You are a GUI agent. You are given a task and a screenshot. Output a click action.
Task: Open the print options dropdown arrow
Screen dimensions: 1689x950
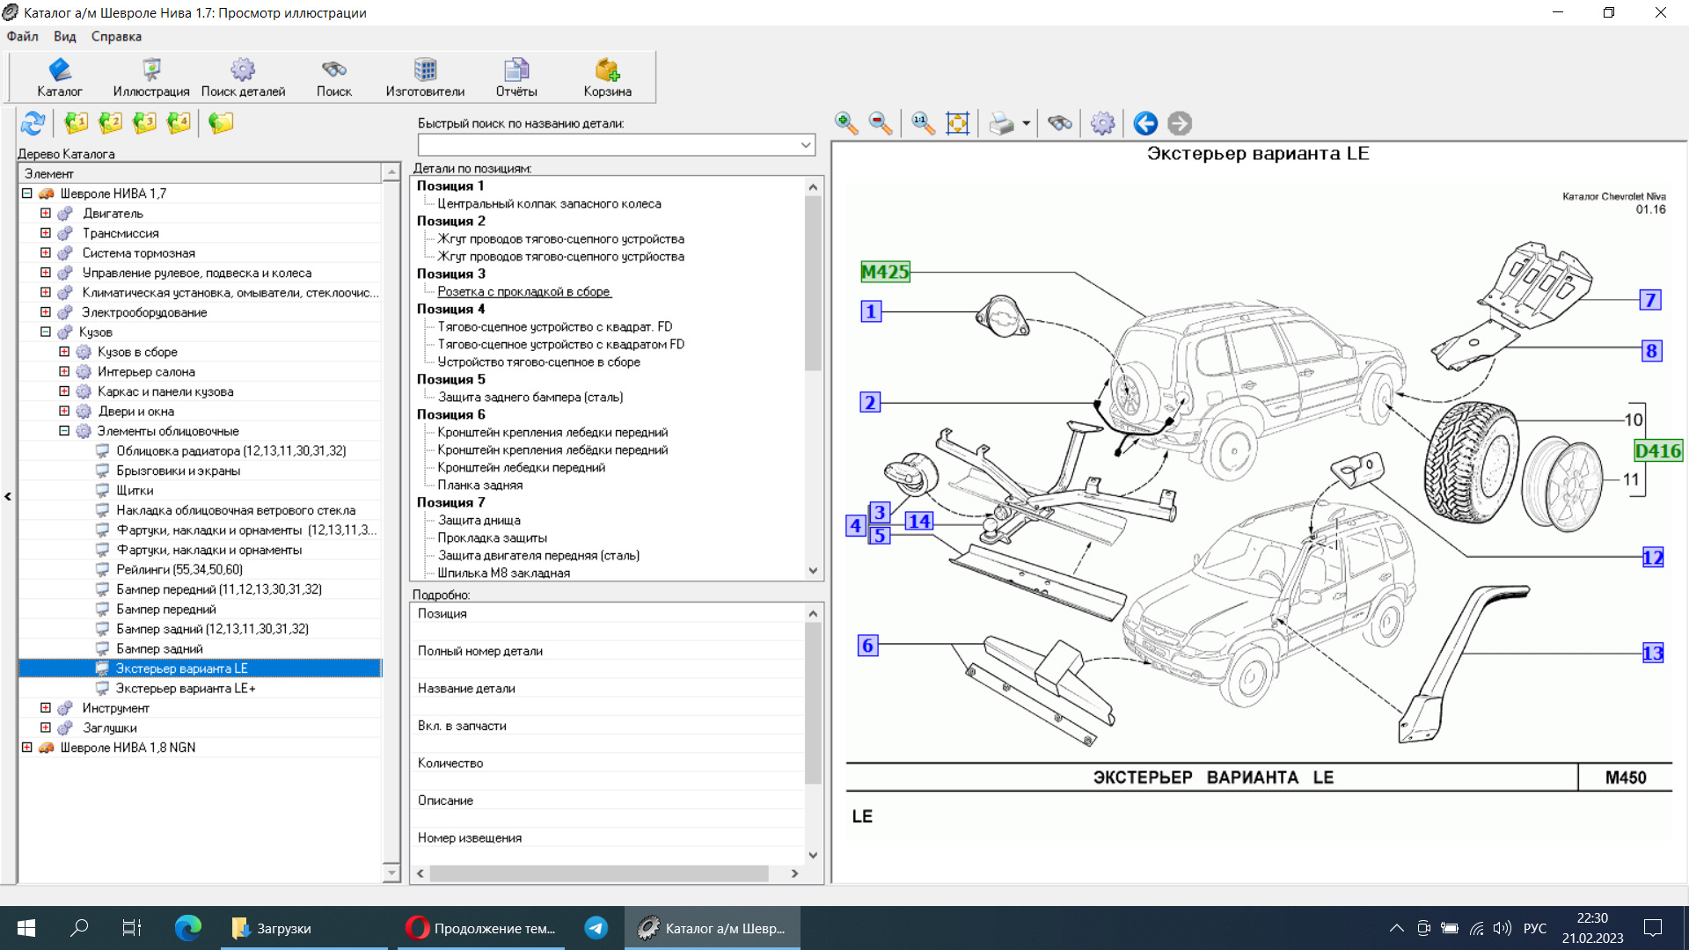coord(1026,124)
